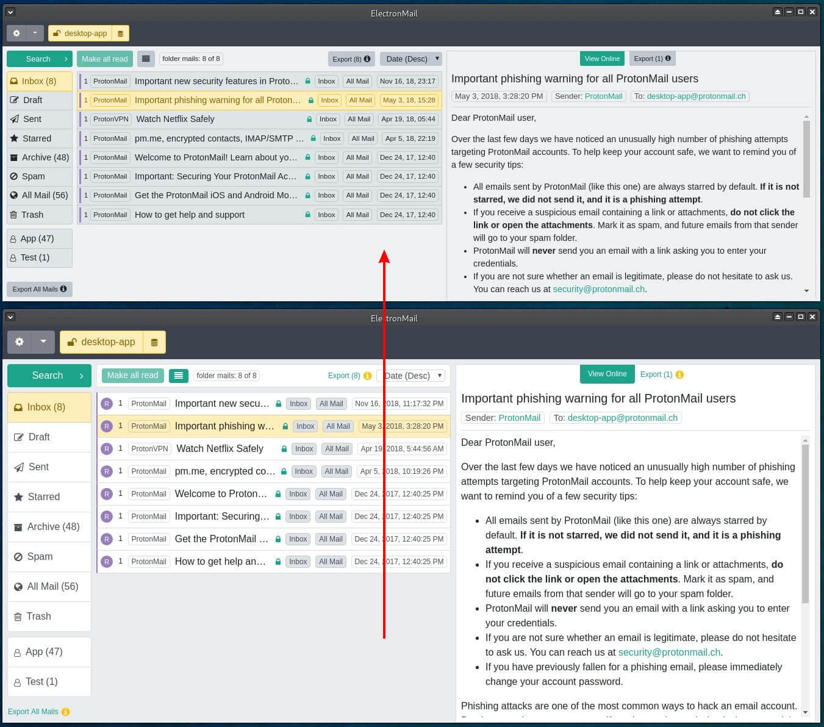This screenshot has width=824, height=727.
Task: Open Sent folder in bottom window
Action: pos(49,467)
